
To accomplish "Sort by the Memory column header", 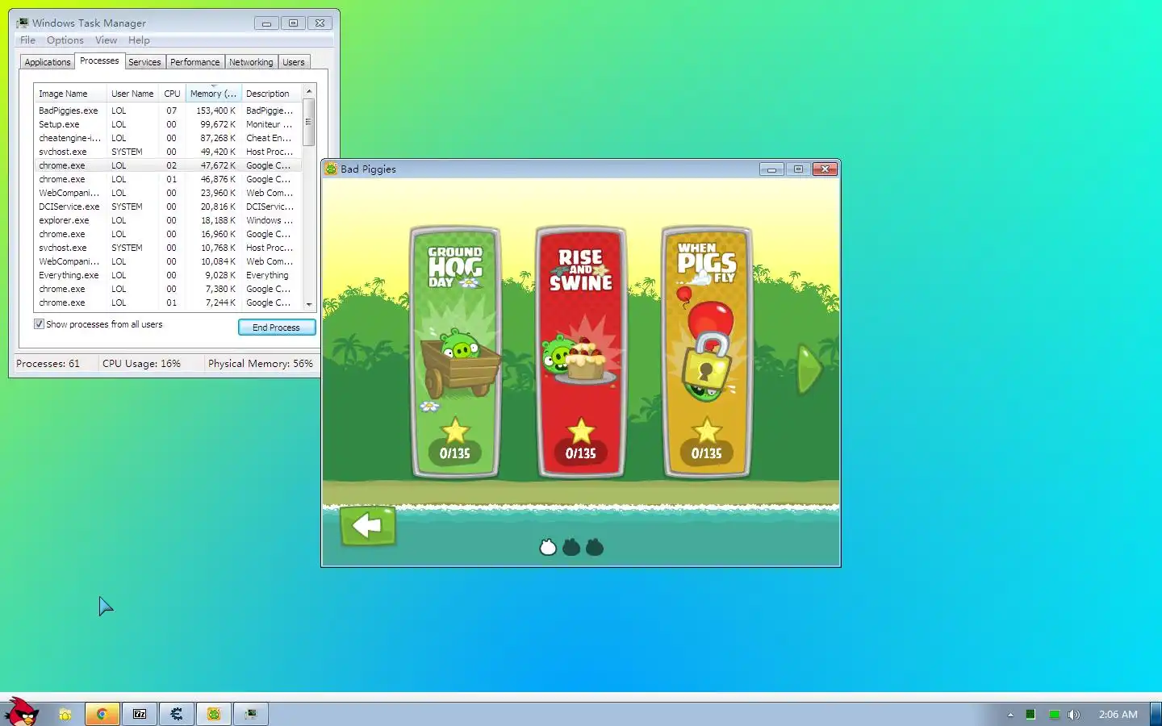I will tap(214, 94).
